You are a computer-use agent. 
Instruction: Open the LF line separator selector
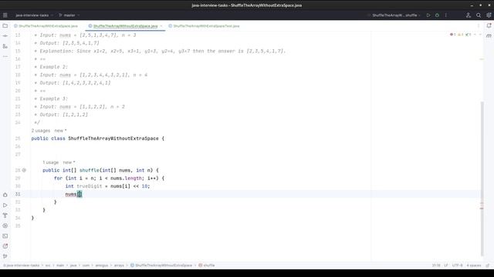coord(446,265)
